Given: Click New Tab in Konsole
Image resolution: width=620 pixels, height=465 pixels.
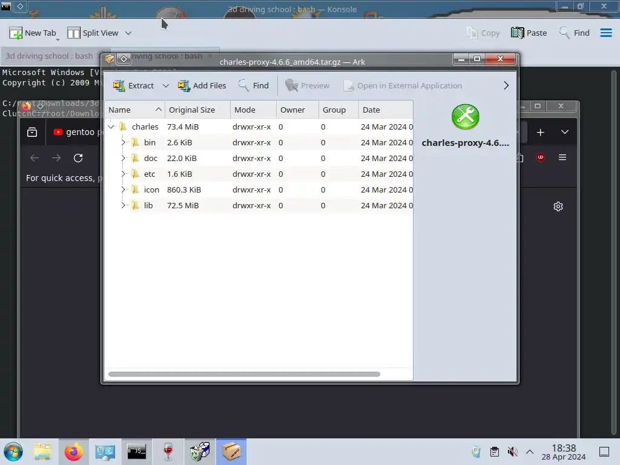Looking at the screenshot, I should click(33, 33).
